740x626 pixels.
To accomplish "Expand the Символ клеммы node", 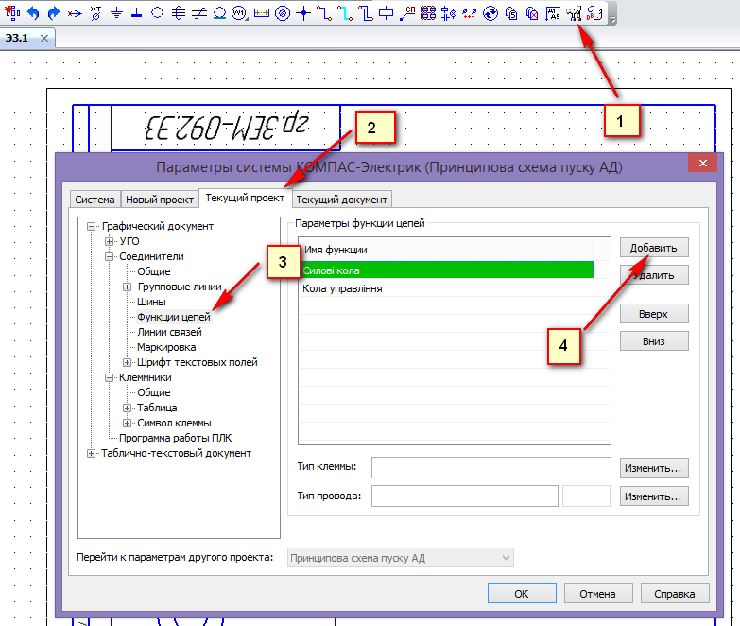I will 127,423.
